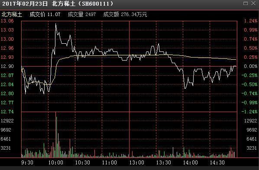Image resolution: width=259 pixels, height=170 pixels.
Task: Click the 12922 left volume axis label
Action: (7, 121)
